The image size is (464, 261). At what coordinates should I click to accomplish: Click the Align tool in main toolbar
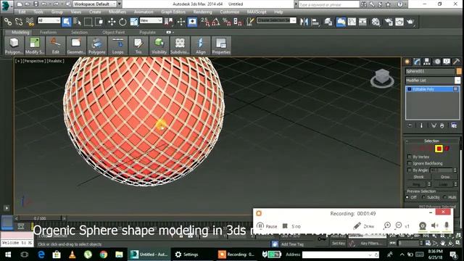(315, 22)
